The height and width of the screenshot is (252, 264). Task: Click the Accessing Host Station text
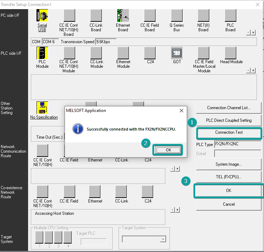54,213
